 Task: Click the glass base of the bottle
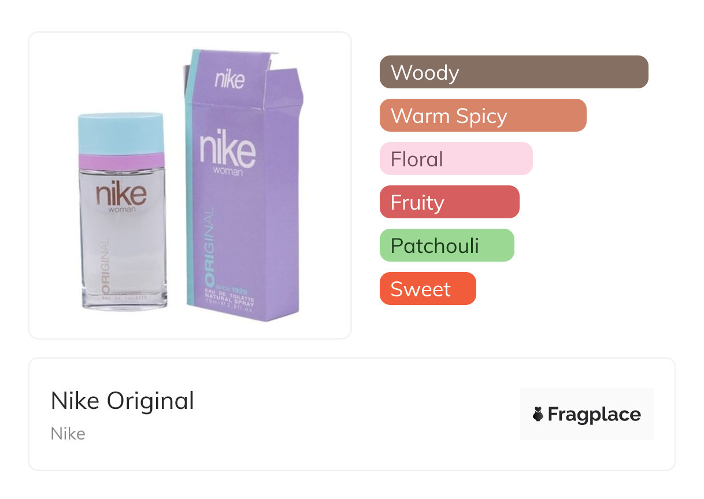[x=123, y=302]
